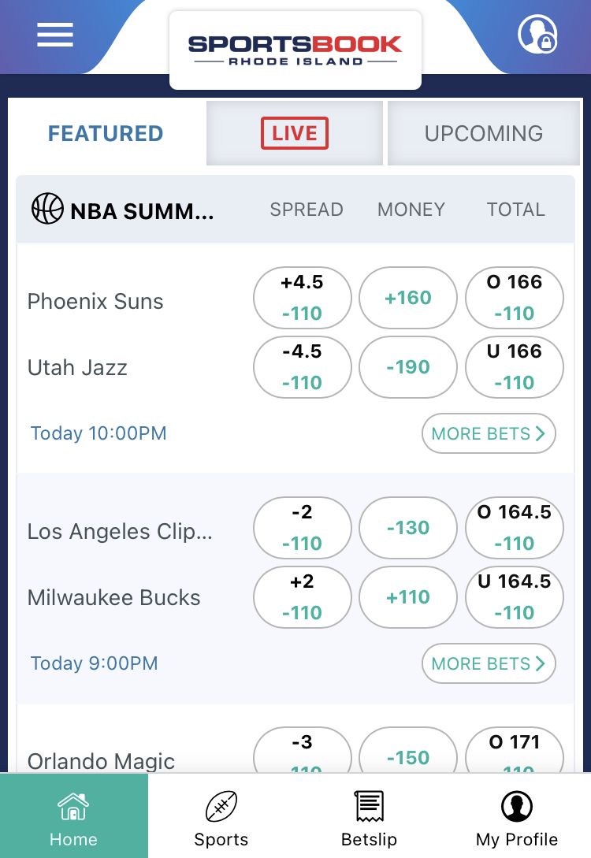Toggle Utah Jazz -190 moneyline selection
Image resolution: width=591 pixels, height=858 pixels.
click(408, 367)
